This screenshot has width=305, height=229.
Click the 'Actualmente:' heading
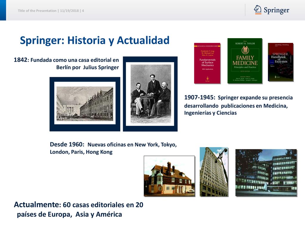(37, 205)
